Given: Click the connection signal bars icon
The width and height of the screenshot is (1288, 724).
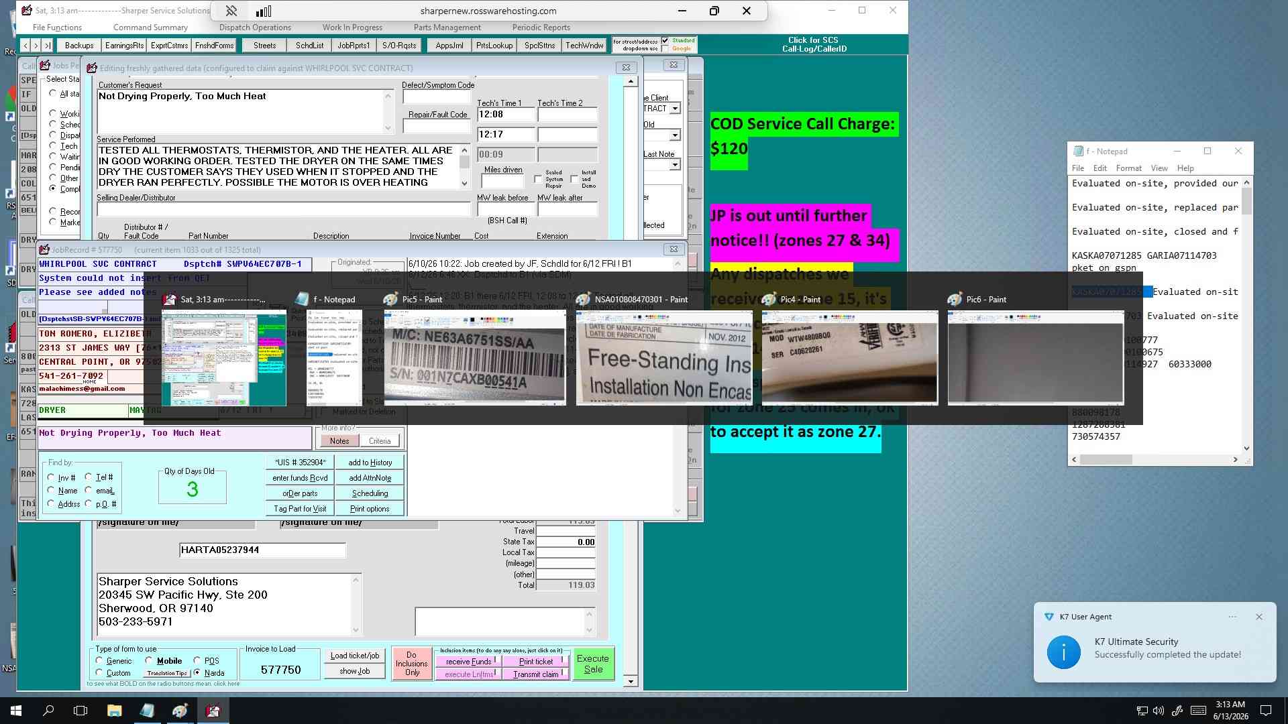Looking at the screenshot, I should point(264,11).
